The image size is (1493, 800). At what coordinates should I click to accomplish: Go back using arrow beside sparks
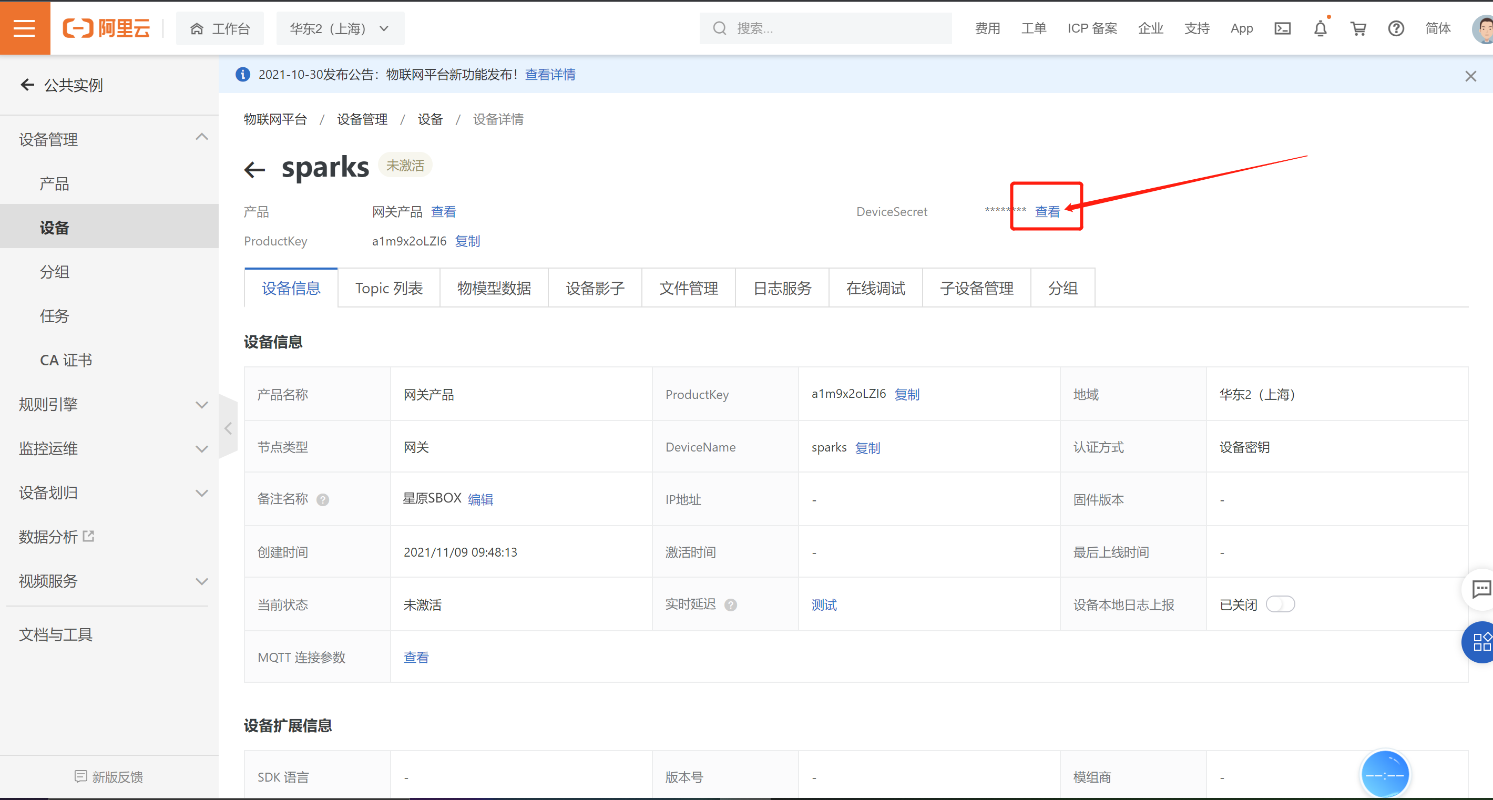click(x=254, y=169)
